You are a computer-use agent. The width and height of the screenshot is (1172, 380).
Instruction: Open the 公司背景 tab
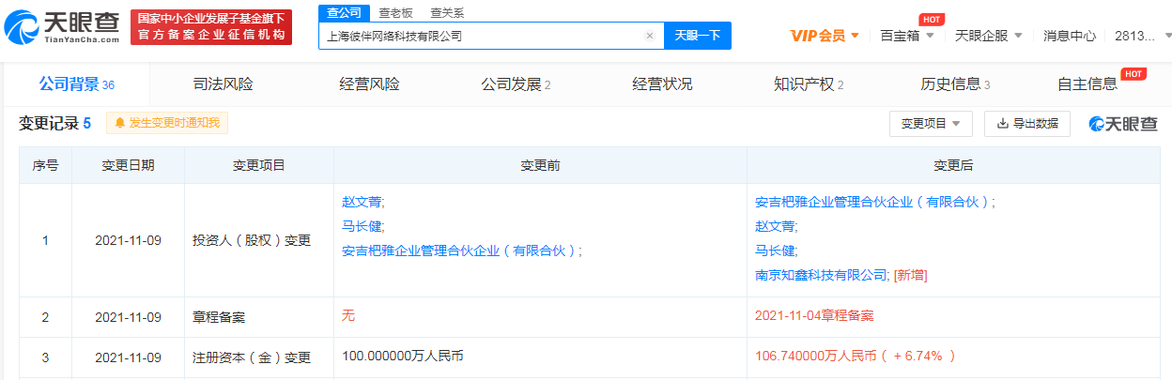click(76, 84)
